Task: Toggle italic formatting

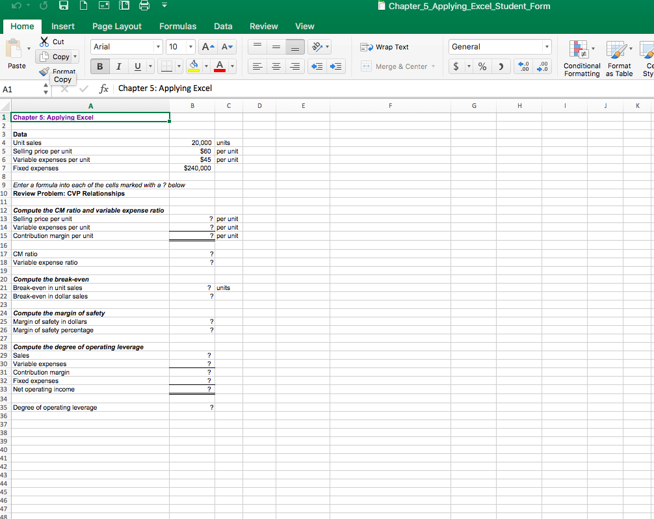Action: (x=118, y=66)
